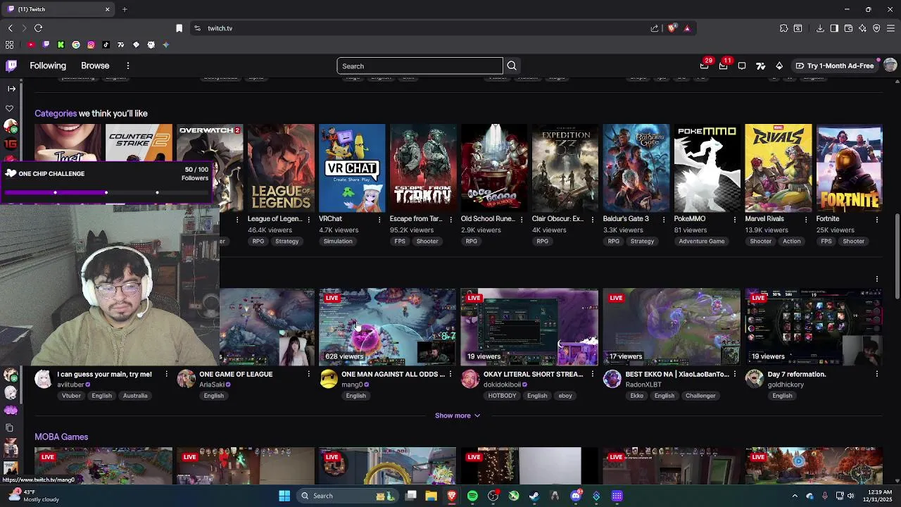
Task: Open browser extensions puzzle icon
Action: click(x=784, y=28)
